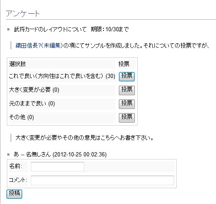The height and width of the screenshot is (204, 216).
Task: Click the コメント: label
Action: pos(18,180)
